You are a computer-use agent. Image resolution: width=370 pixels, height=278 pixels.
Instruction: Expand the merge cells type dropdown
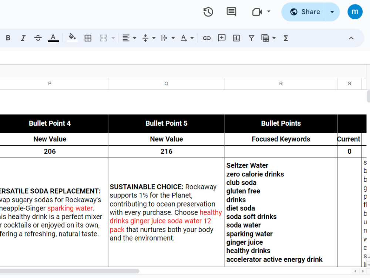(x=113, y=38)
